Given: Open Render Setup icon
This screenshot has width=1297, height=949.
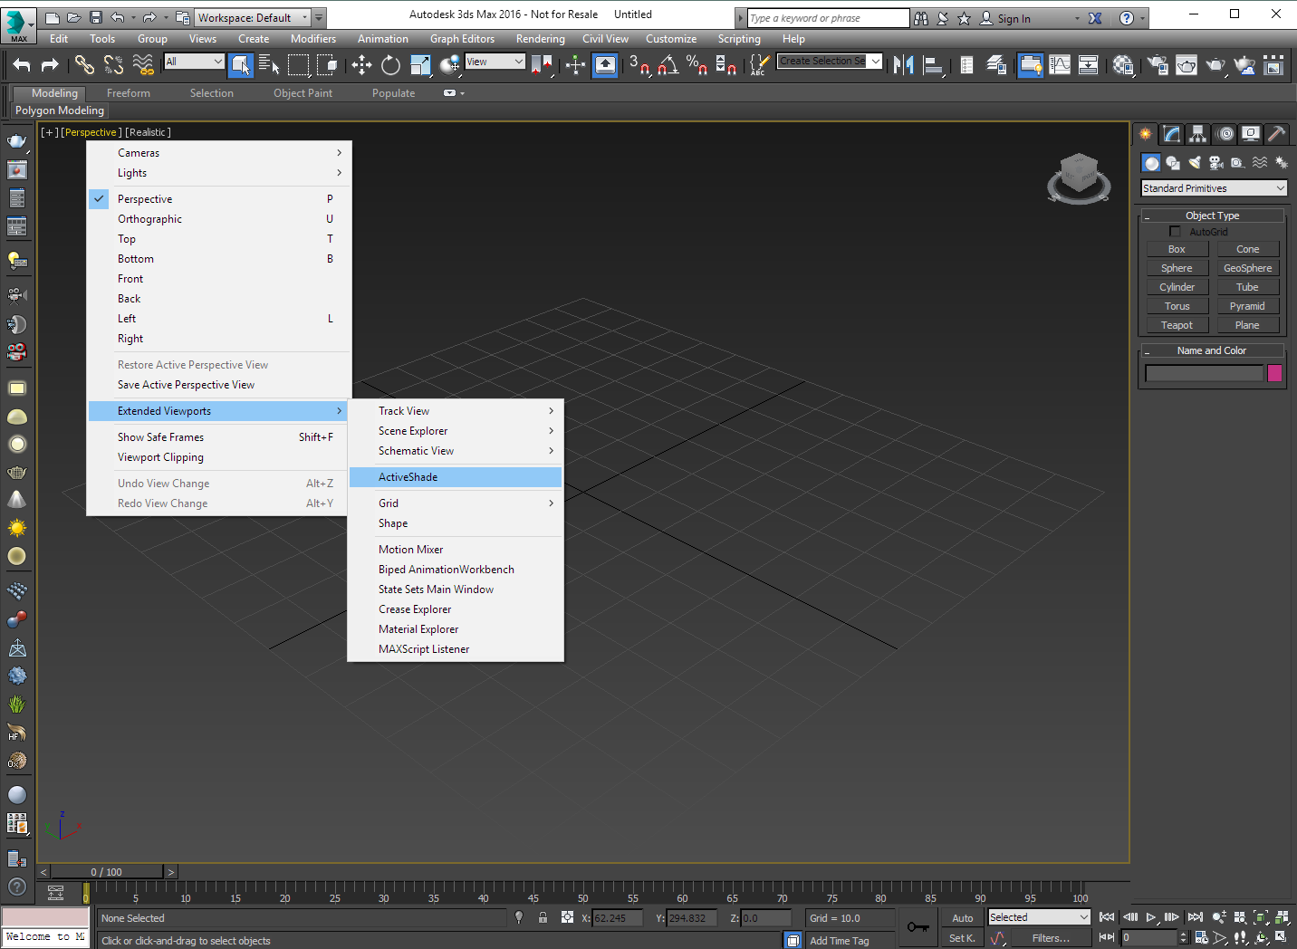Looking at the screenshot, I should coord(1158,64).
